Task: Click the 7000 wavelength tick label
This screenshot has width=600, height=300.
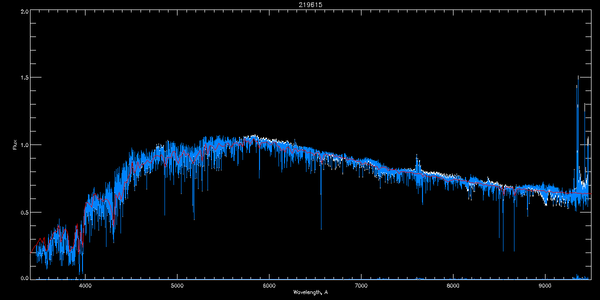Action: click(361, 286)
